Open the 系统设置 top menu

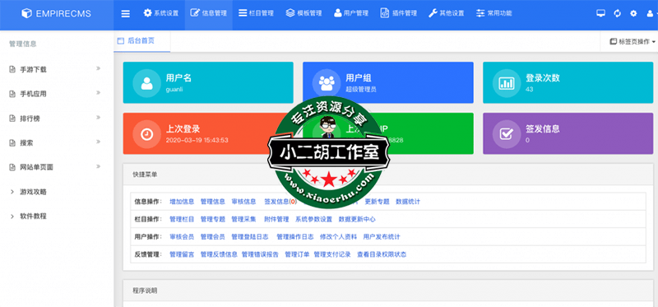tap(160, 13)
